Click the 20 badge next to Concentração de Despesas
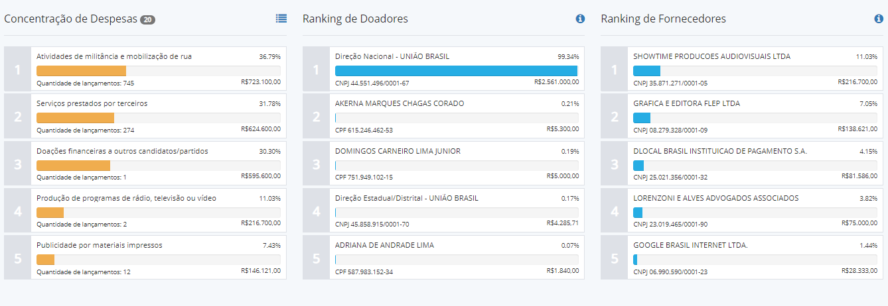 pyautogui.click(x=147, y=20)
